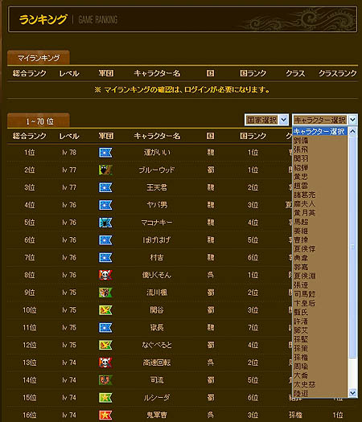The image size is (362, 422).
Task: Click lv 78 level cell
Action: click(x=69, y=153)
